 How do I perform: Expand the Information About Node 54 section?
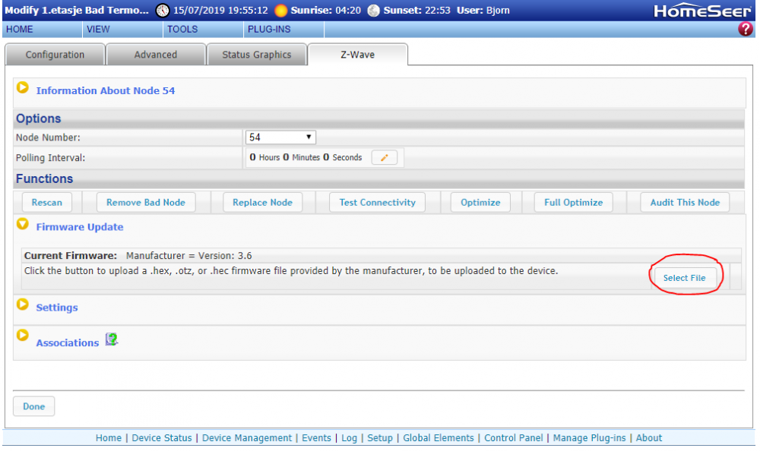tap(23, 88)
